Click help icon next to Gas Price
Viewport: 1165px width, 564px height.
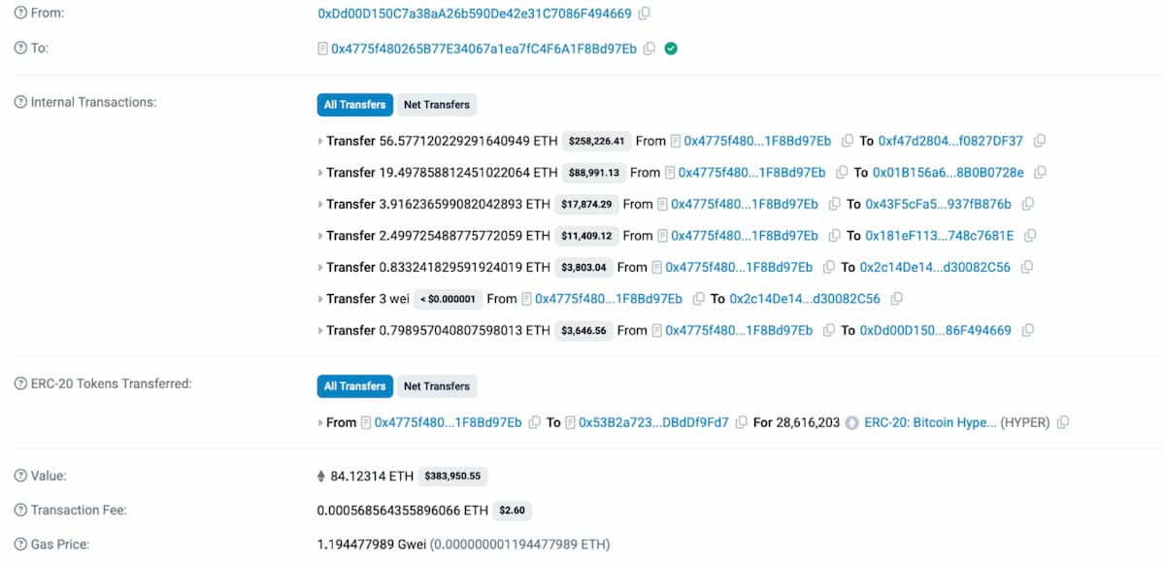click(x=20, y=544)
